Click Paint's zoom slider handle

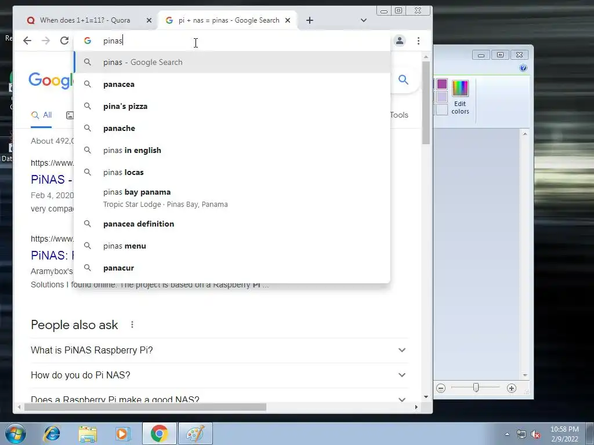tap(476, 388)
